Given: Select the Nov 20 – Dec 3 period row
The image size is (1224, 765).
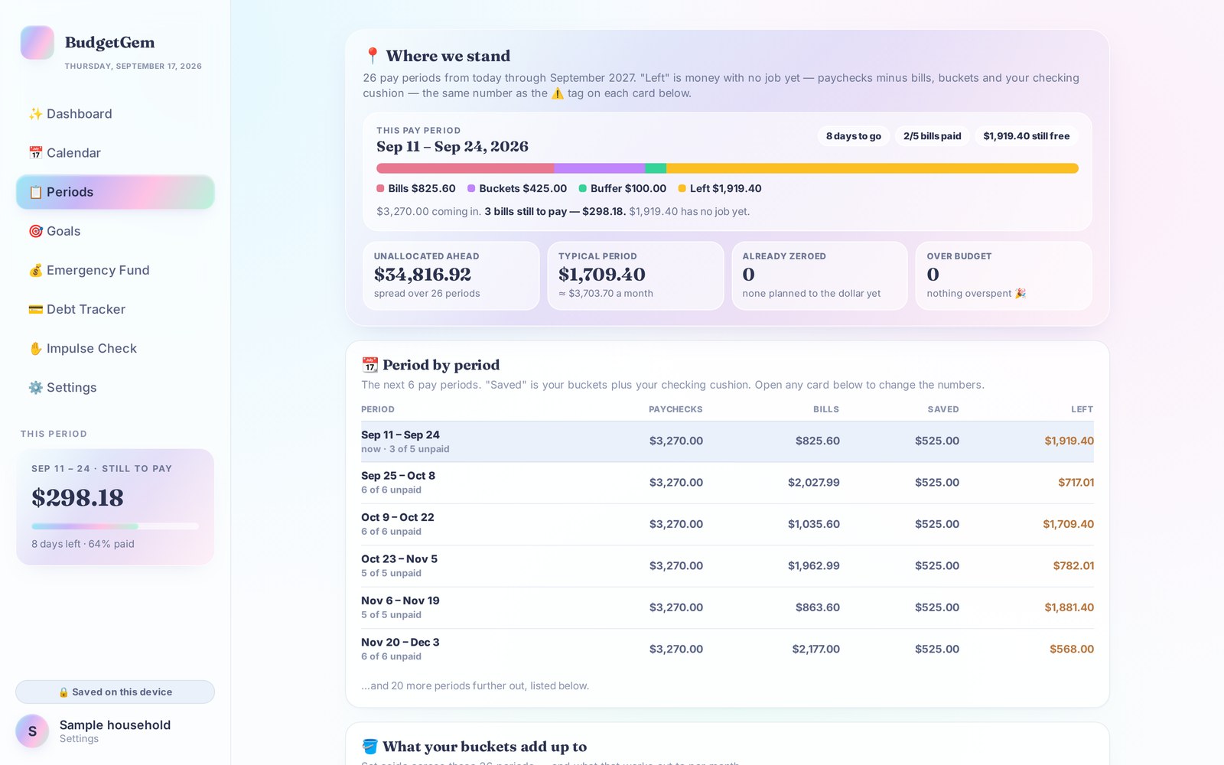Looking at the screenshot, I should coord(728,649).
